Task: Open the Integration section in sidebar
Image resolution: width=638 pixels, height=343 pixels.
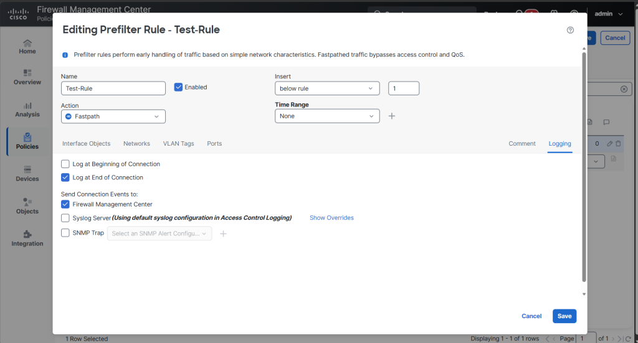Action: (27, 238)
